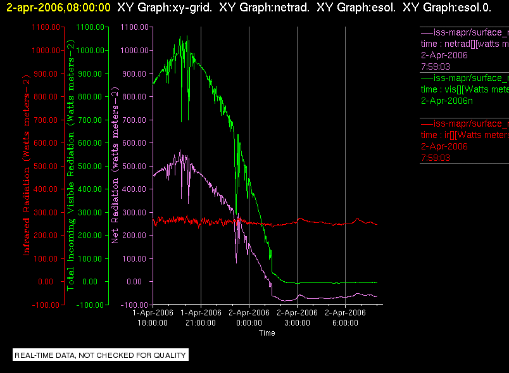Click the pink axis 500.00 tick value
The height and width of the screenshot is (373, 509).
[x=134, y=167]
